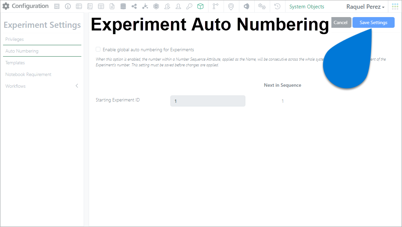The width and height of the screenshot is (402, 227).
Task: Open the key icon in toolbar
Action: pyautogui.click(x=189, y=6)
